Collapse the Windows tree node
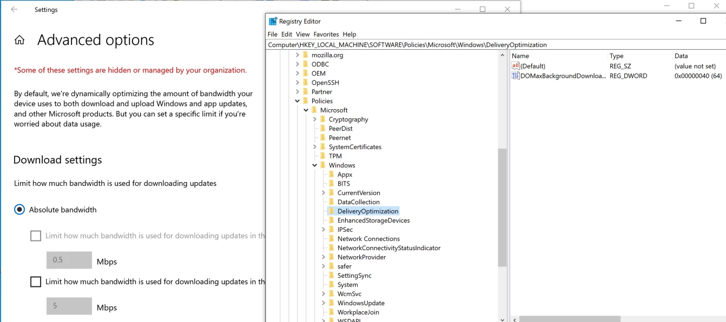The height and width of the screenshot is (322, 726). point(315,165)
